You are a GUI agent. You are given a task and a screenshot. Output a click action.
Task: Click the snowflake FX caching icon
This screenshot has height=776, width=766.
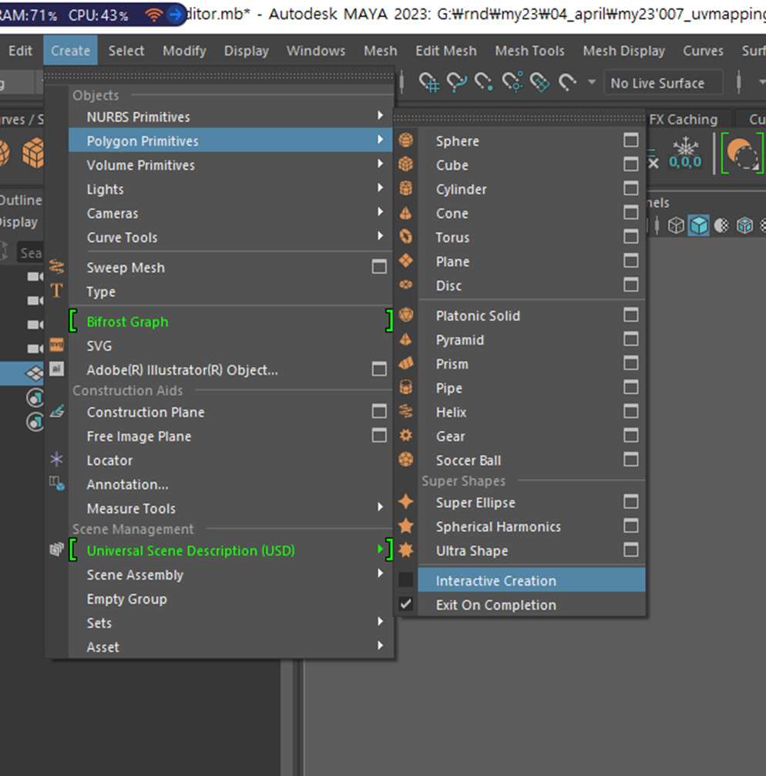click(686, 148)
